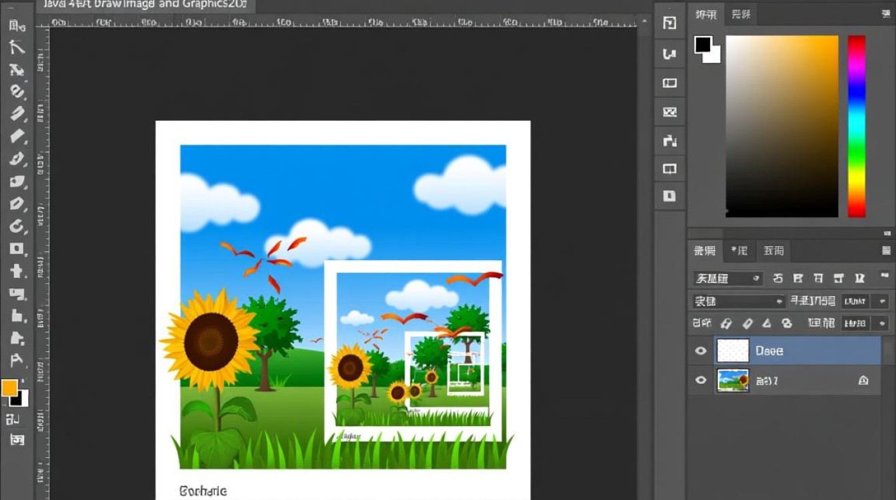Open the blend mode dropdown in layers panel
The width and height of the screenshot is (896, 500).
point(738,301)
